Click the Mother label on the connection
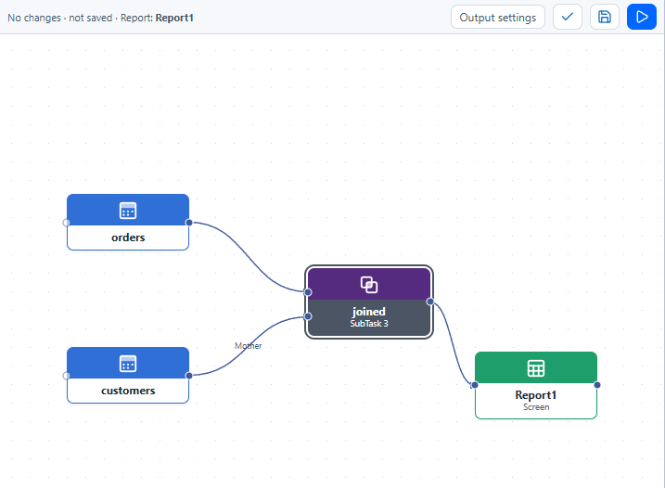Viewport: 665px width, 488px height. [x=249, y=346]
